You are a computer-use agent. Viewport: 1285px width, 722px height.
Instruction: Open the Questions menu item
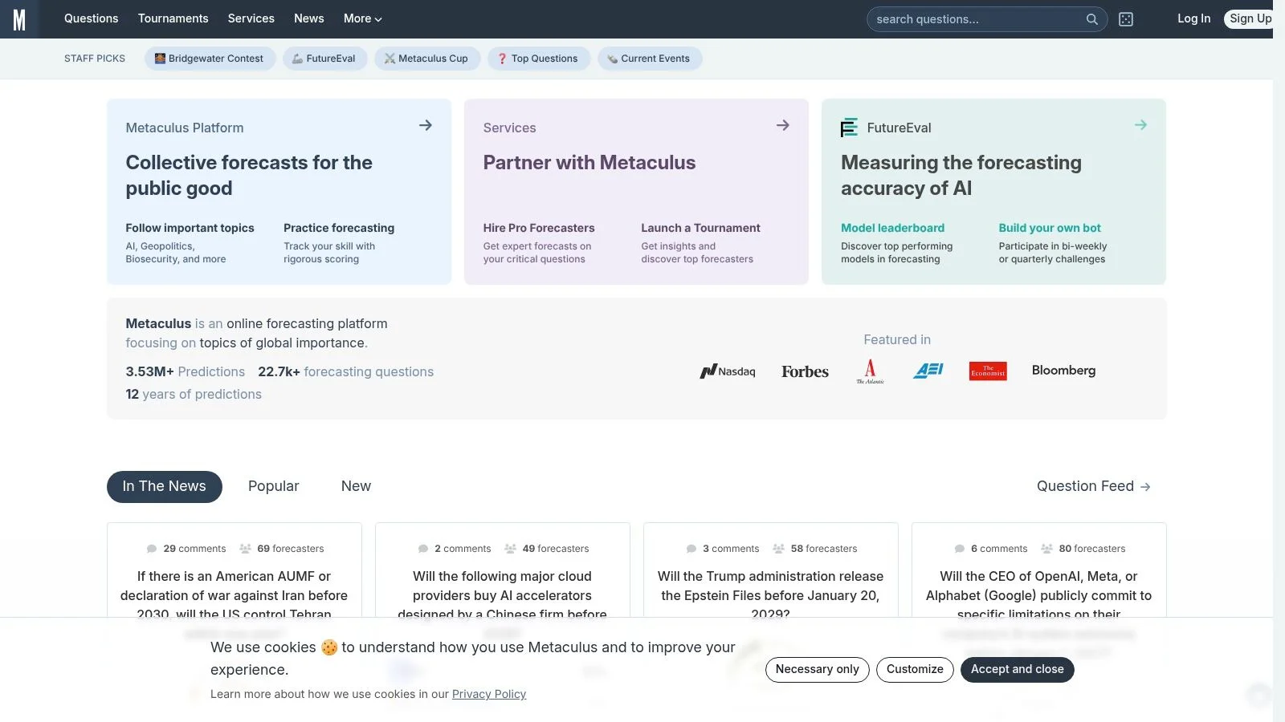91,18
